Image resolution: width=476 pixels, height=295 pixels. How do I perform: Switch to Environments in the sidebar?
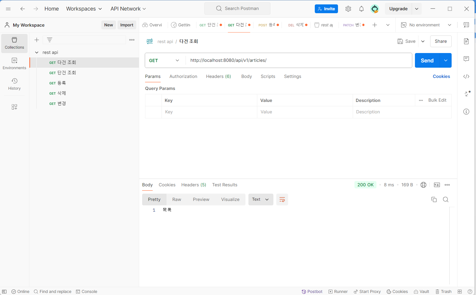pos(14,64)
